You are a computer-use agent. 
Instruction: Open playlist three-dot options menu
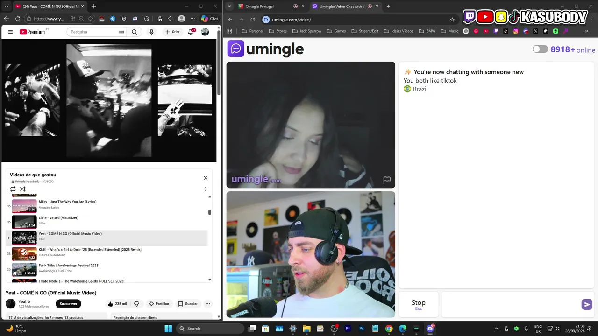[x=206, y=189]
